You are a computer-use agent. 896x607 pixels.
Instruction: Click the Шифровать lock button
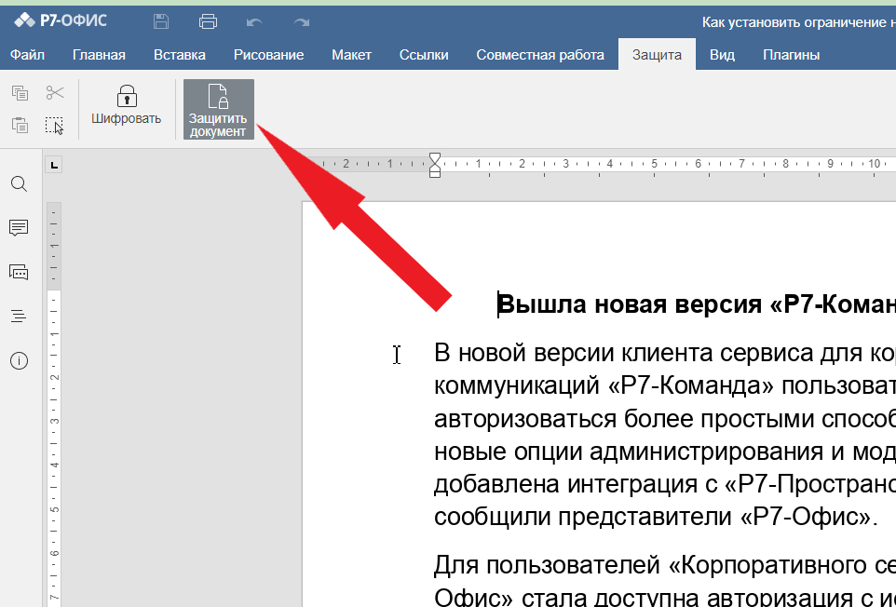click(x=127, y=105)
